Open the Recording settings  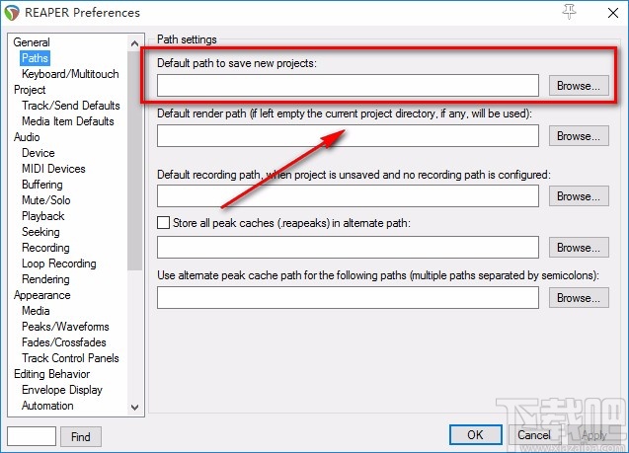(45, 248)
